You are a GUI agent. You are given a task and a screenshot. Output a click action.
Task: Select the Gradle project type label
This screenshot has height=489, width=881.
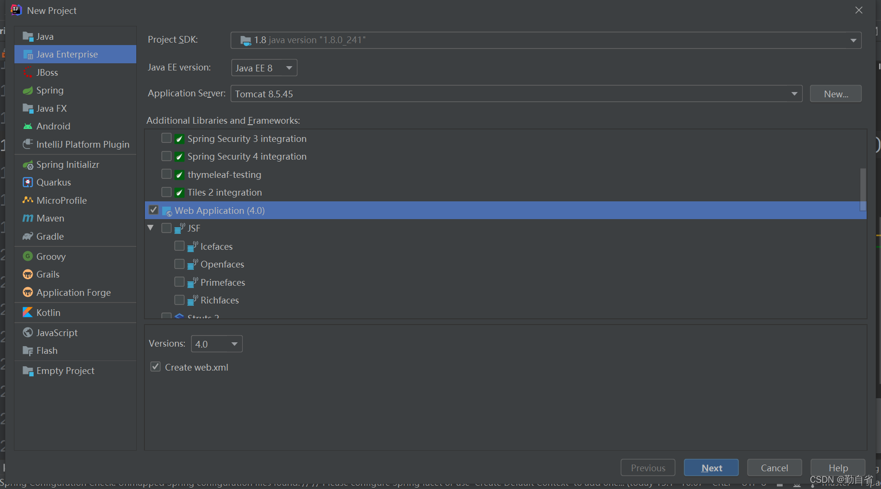coord(50,236)
